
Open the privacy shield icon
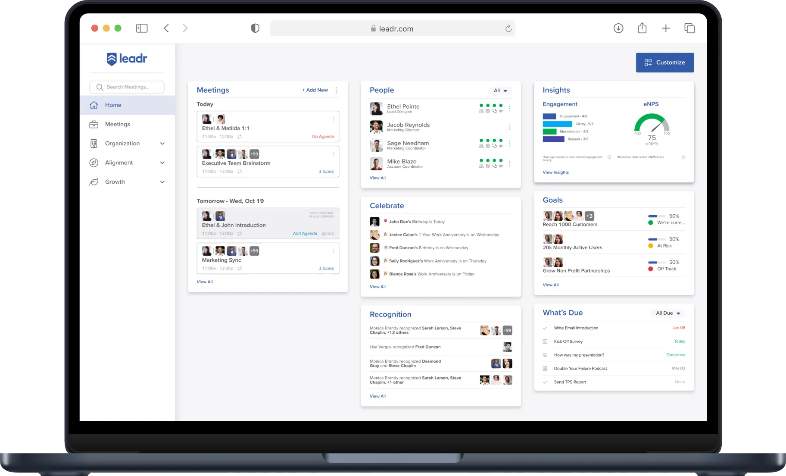pyautogui.click(x=255, y=28)
